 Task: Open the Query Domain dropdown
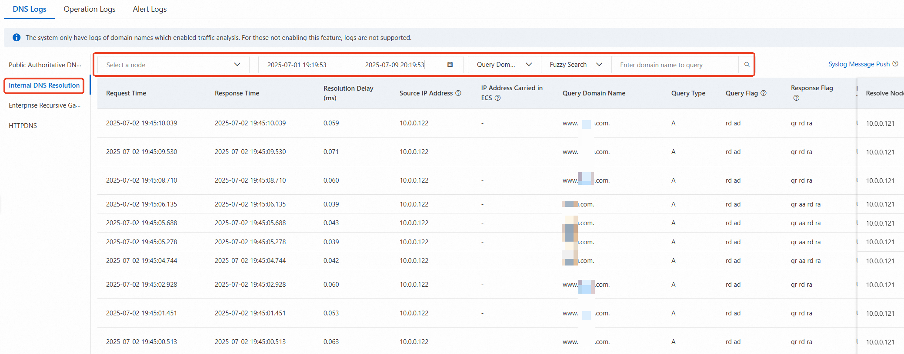(x=504, y=65)
